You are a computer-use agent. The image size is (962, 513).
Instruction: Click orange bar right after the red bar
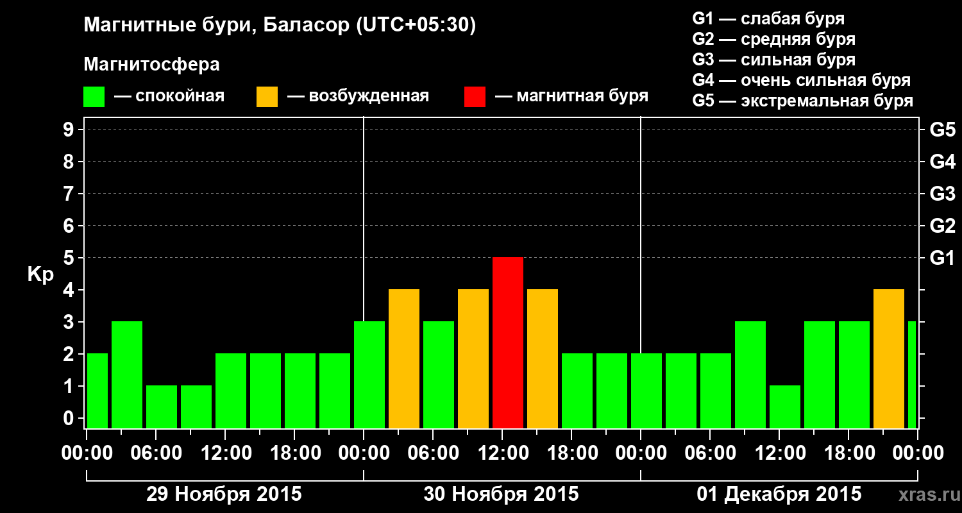click(543, 358)
